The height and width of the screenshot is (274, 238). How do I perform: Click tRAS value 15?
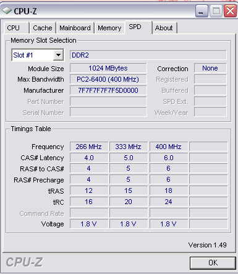pyautogui.click(x=129, y=191)
